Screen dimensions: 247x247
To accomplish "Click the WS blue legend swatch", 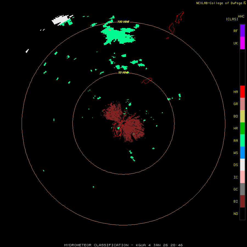I will tap(242, 153).
